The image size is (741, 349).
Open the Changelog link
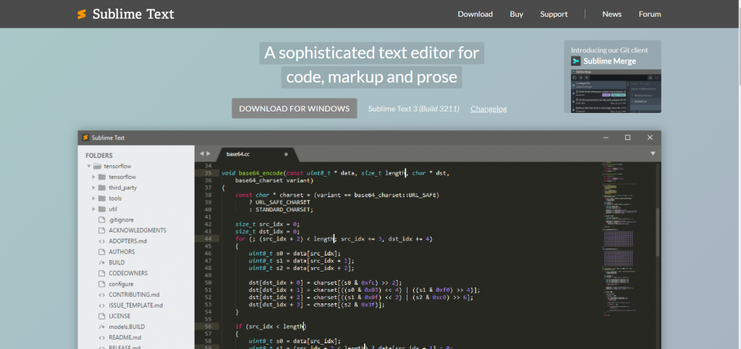point(488,109)
